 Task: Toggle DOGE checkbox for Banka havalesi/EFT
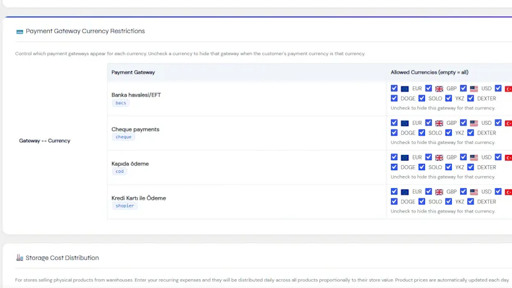click(x=394, y=98)
